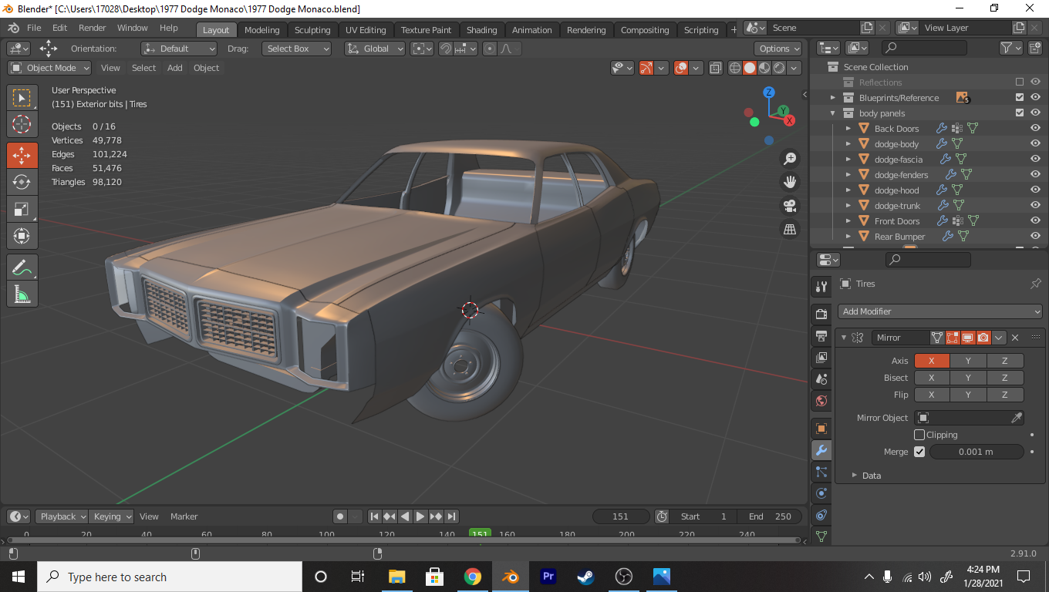Open the Render menu
Viewport: 1049px width, 592px height.
(93, 28)
